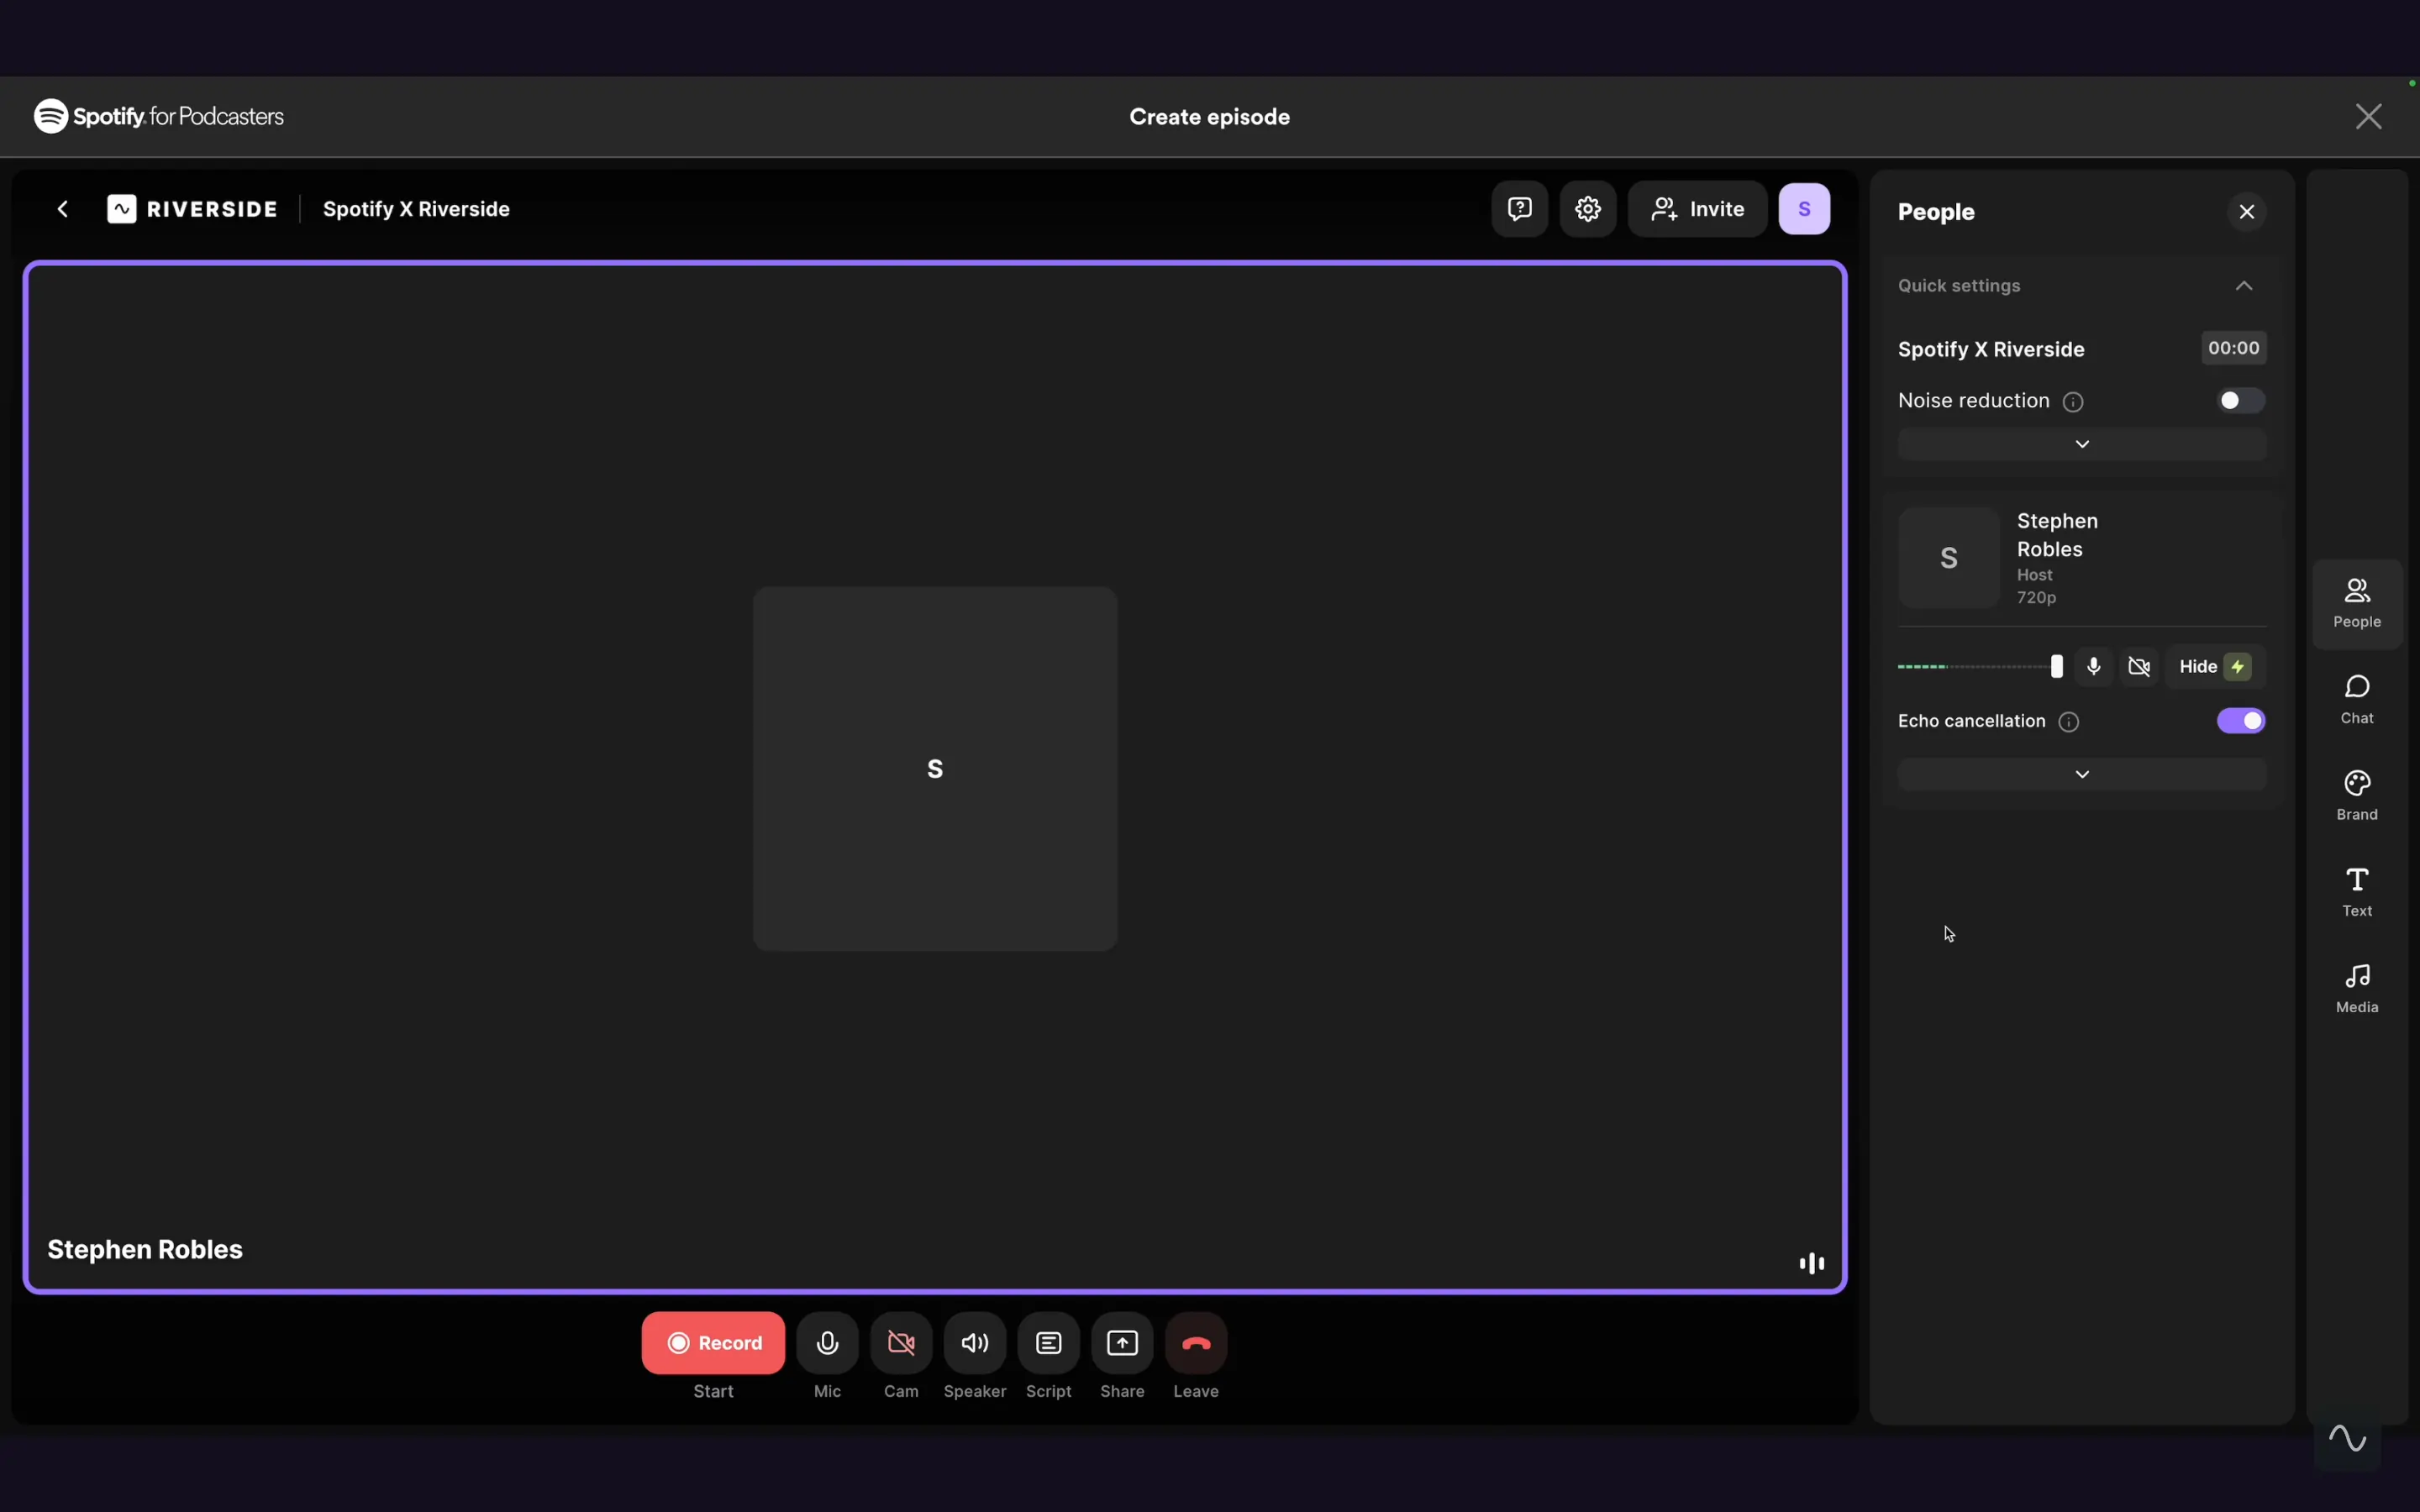Open the Media tab in sidebar
This screenshot has width=2420, height=1512.
point(2357,989)
